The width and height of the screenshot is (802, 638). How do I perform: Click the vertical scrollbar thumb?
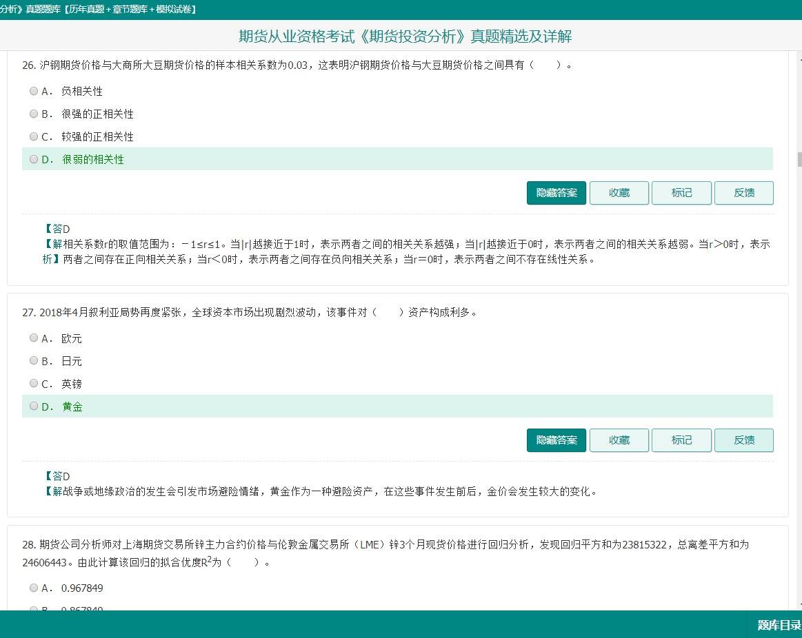pyautogui.click(x=799, y=159)
